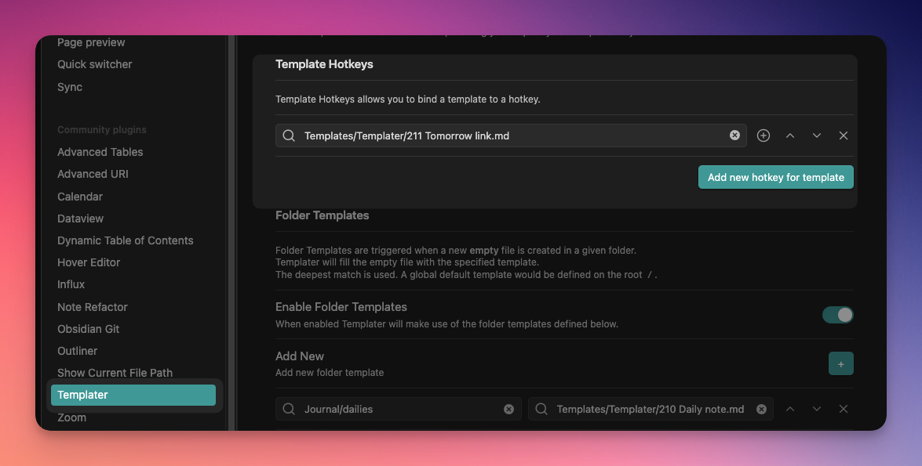922x466 pixels.
Task: Clear the Tomorrow link template search field
Action: click(734, 135)
